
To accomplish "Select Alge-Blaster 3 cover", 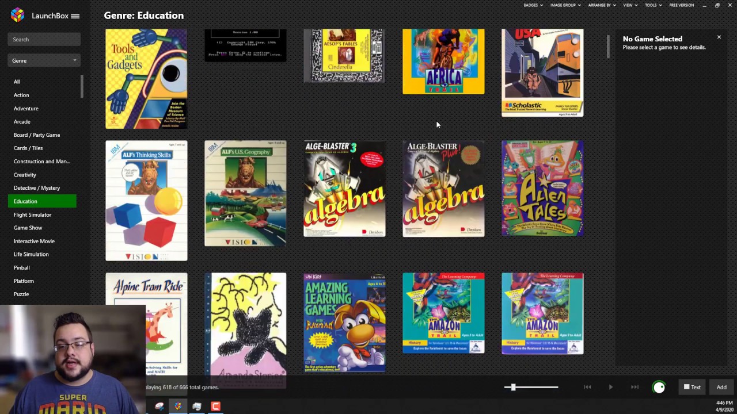I will point(344,189).
